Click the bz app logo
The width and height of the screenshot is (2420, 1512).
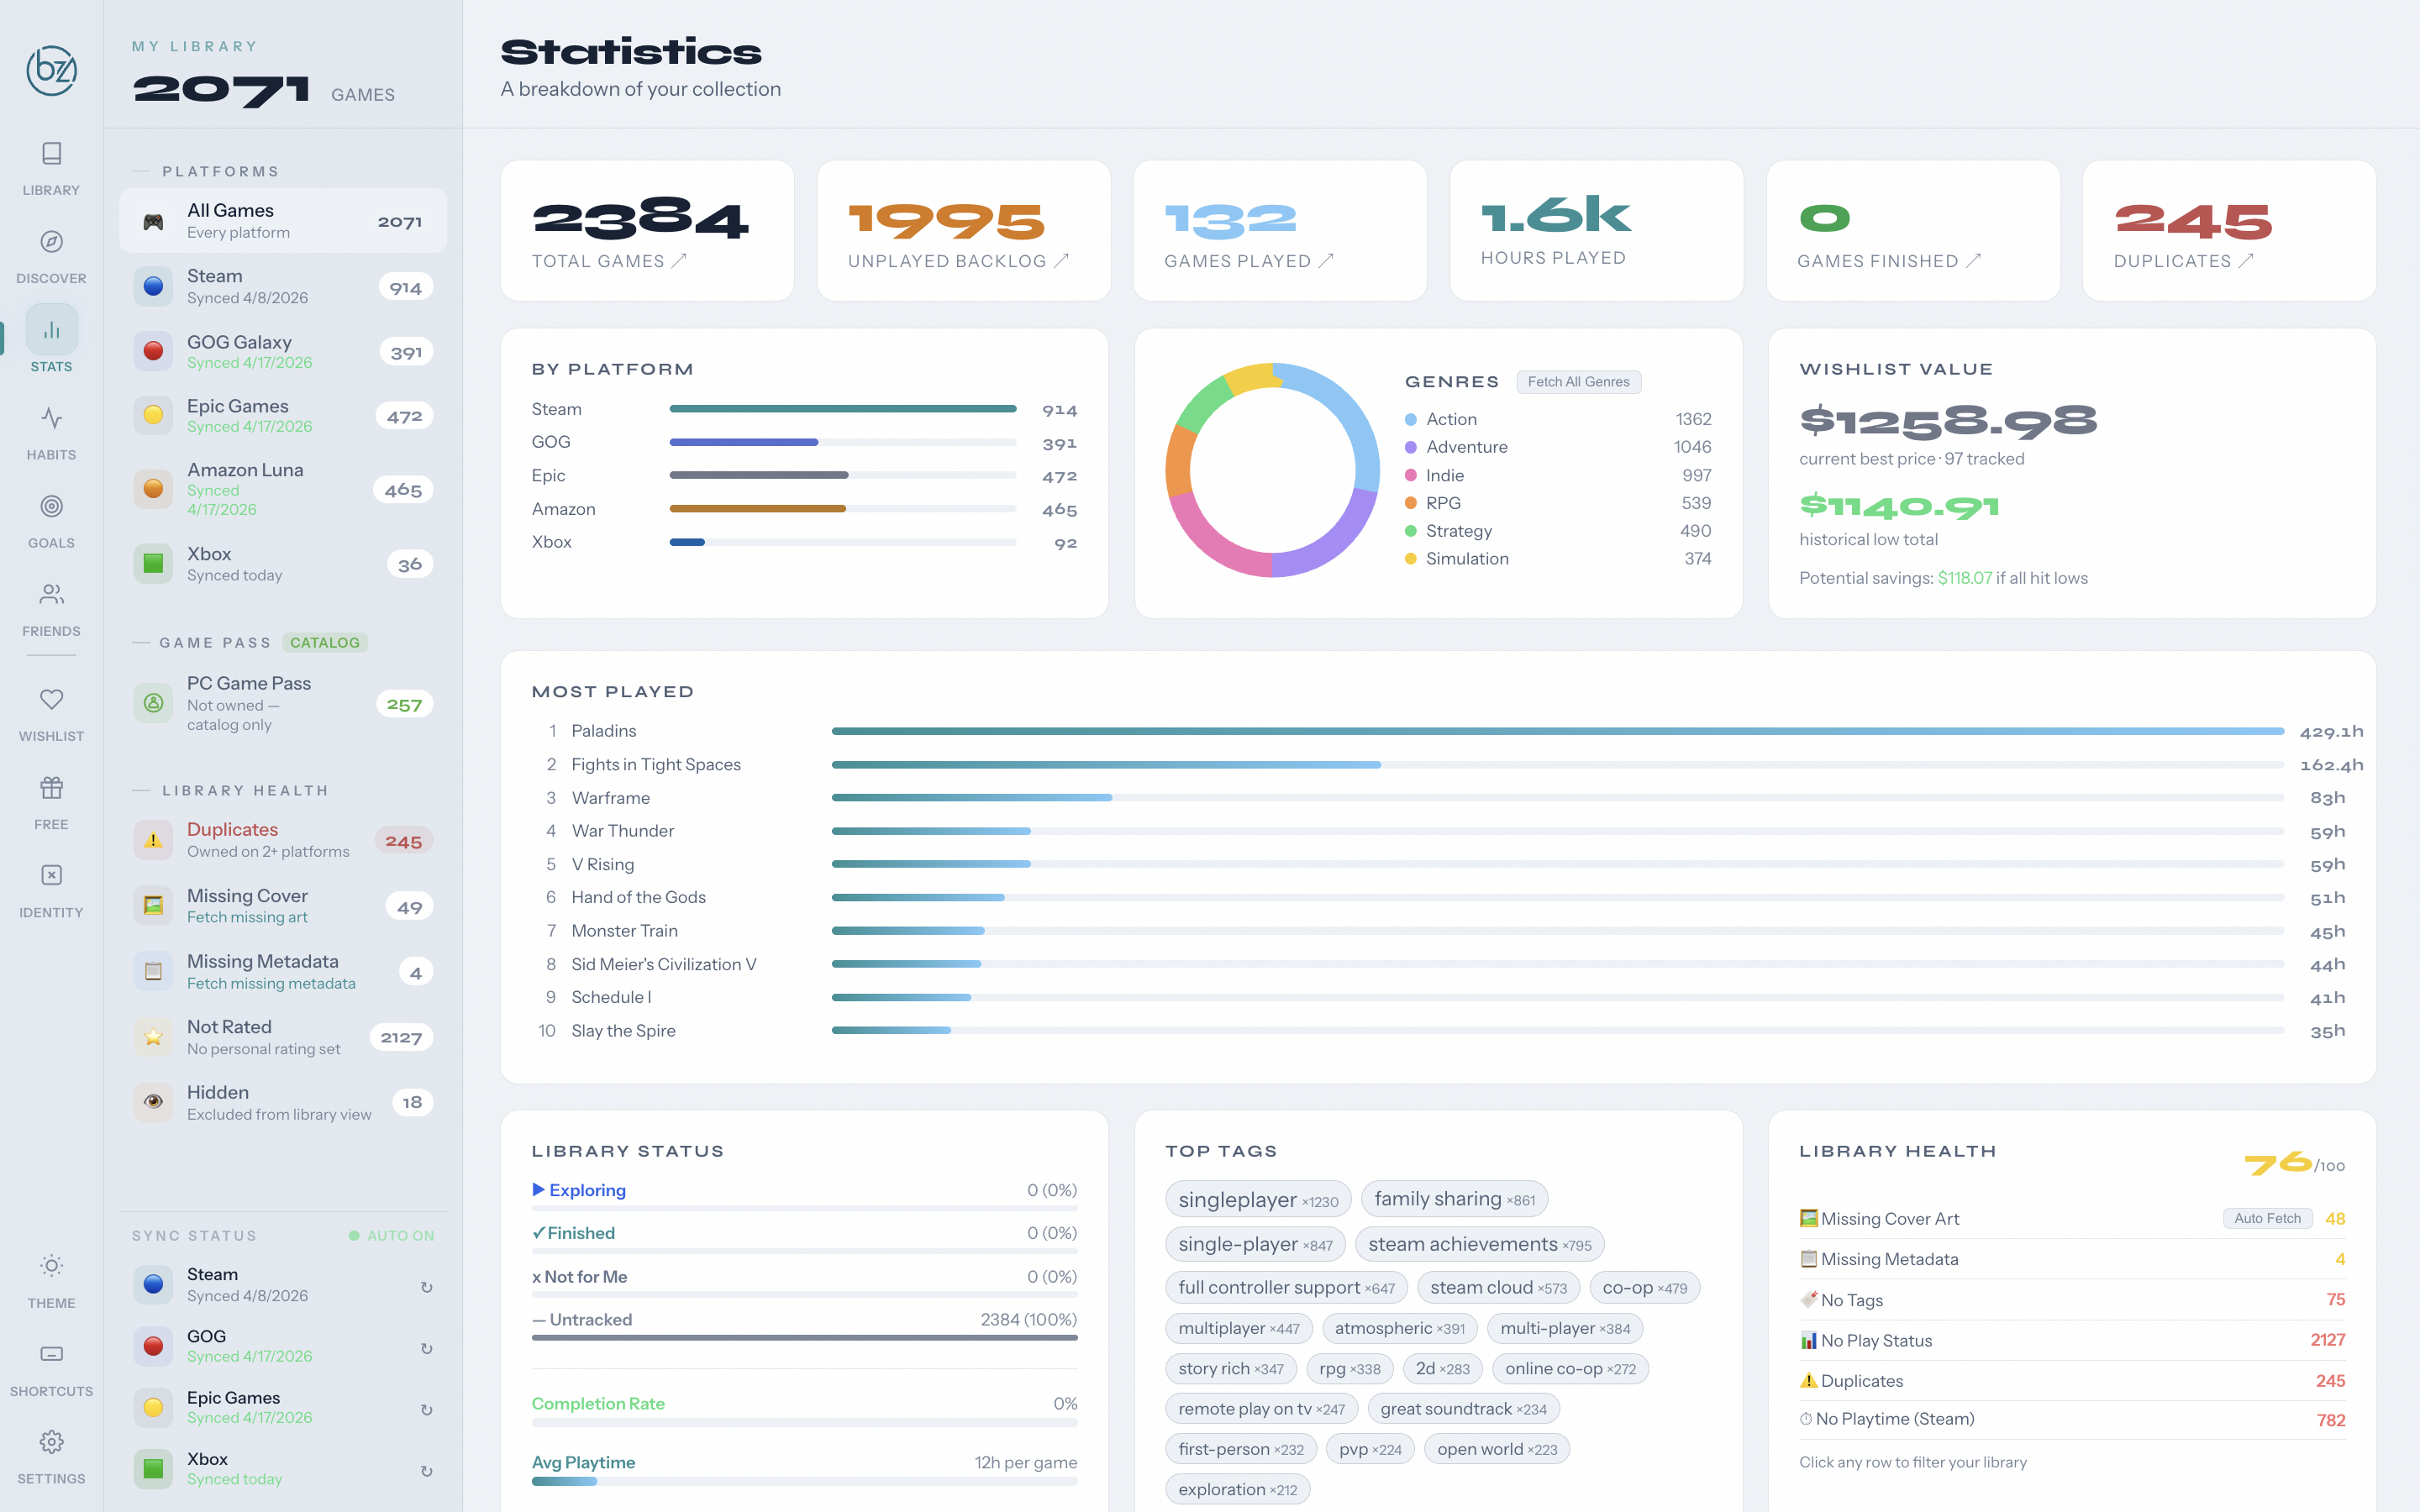coord(51,70)
